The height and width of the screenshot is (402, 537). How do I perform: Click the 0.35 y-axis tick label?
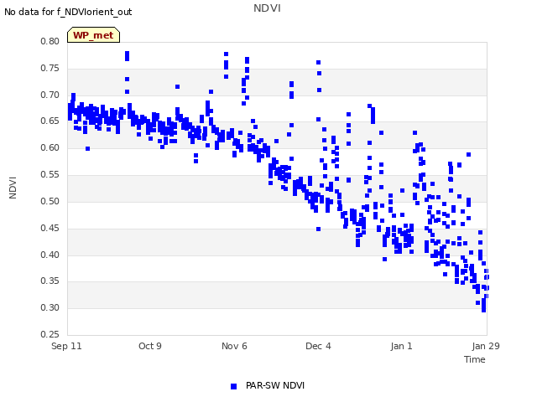pyautogui.click(x=50, y=281)
